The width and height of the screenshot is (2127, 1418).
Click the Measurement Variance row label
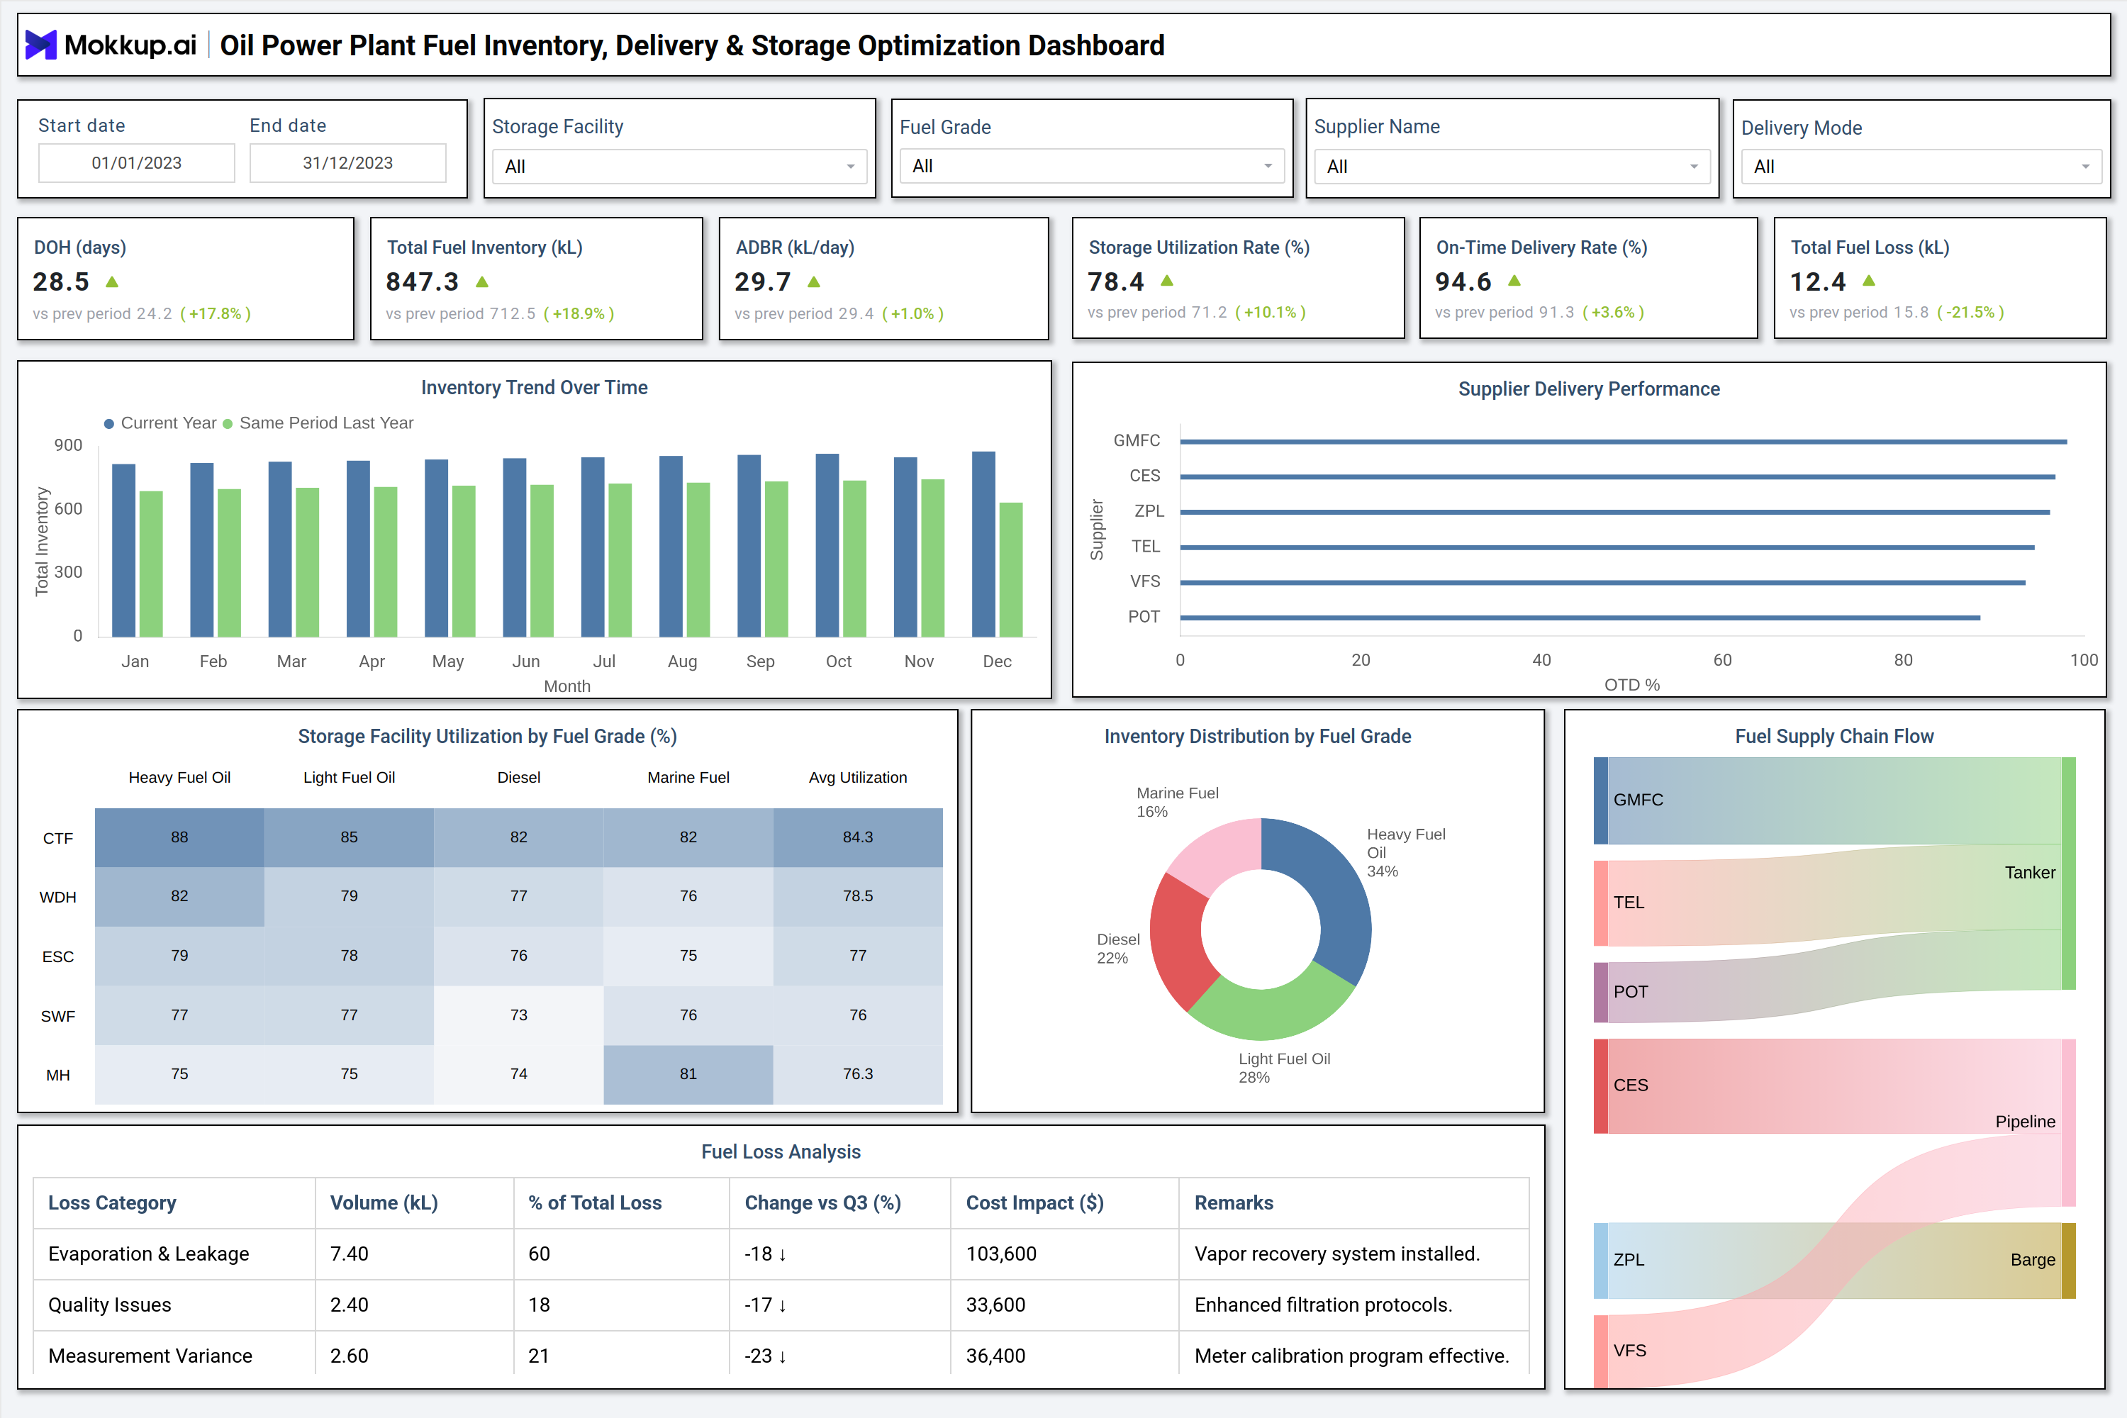(x=150, y=1356)
